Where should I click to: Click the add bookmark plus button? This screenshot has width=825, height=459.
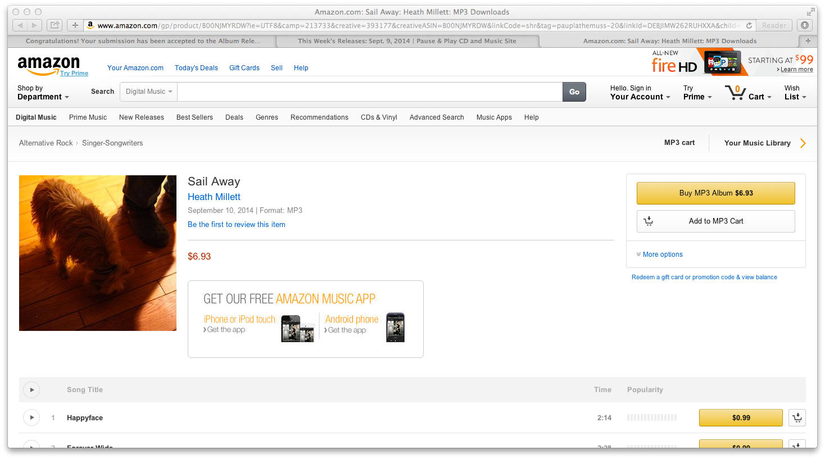[x=75, y=25]
